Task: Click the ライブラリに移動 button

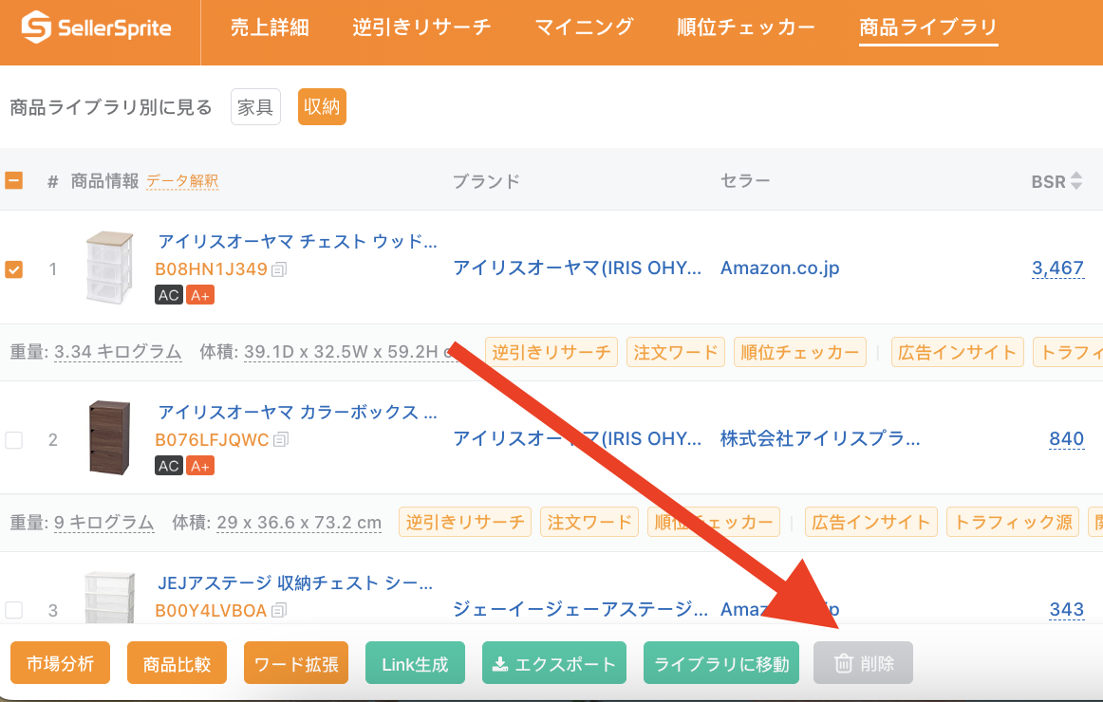Action: [x=721, y=663]
